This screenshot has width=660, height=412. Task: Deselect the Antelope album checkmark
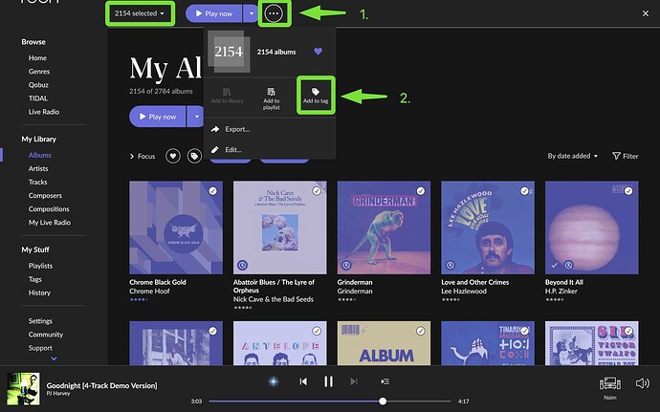click(x=317, y=331)
